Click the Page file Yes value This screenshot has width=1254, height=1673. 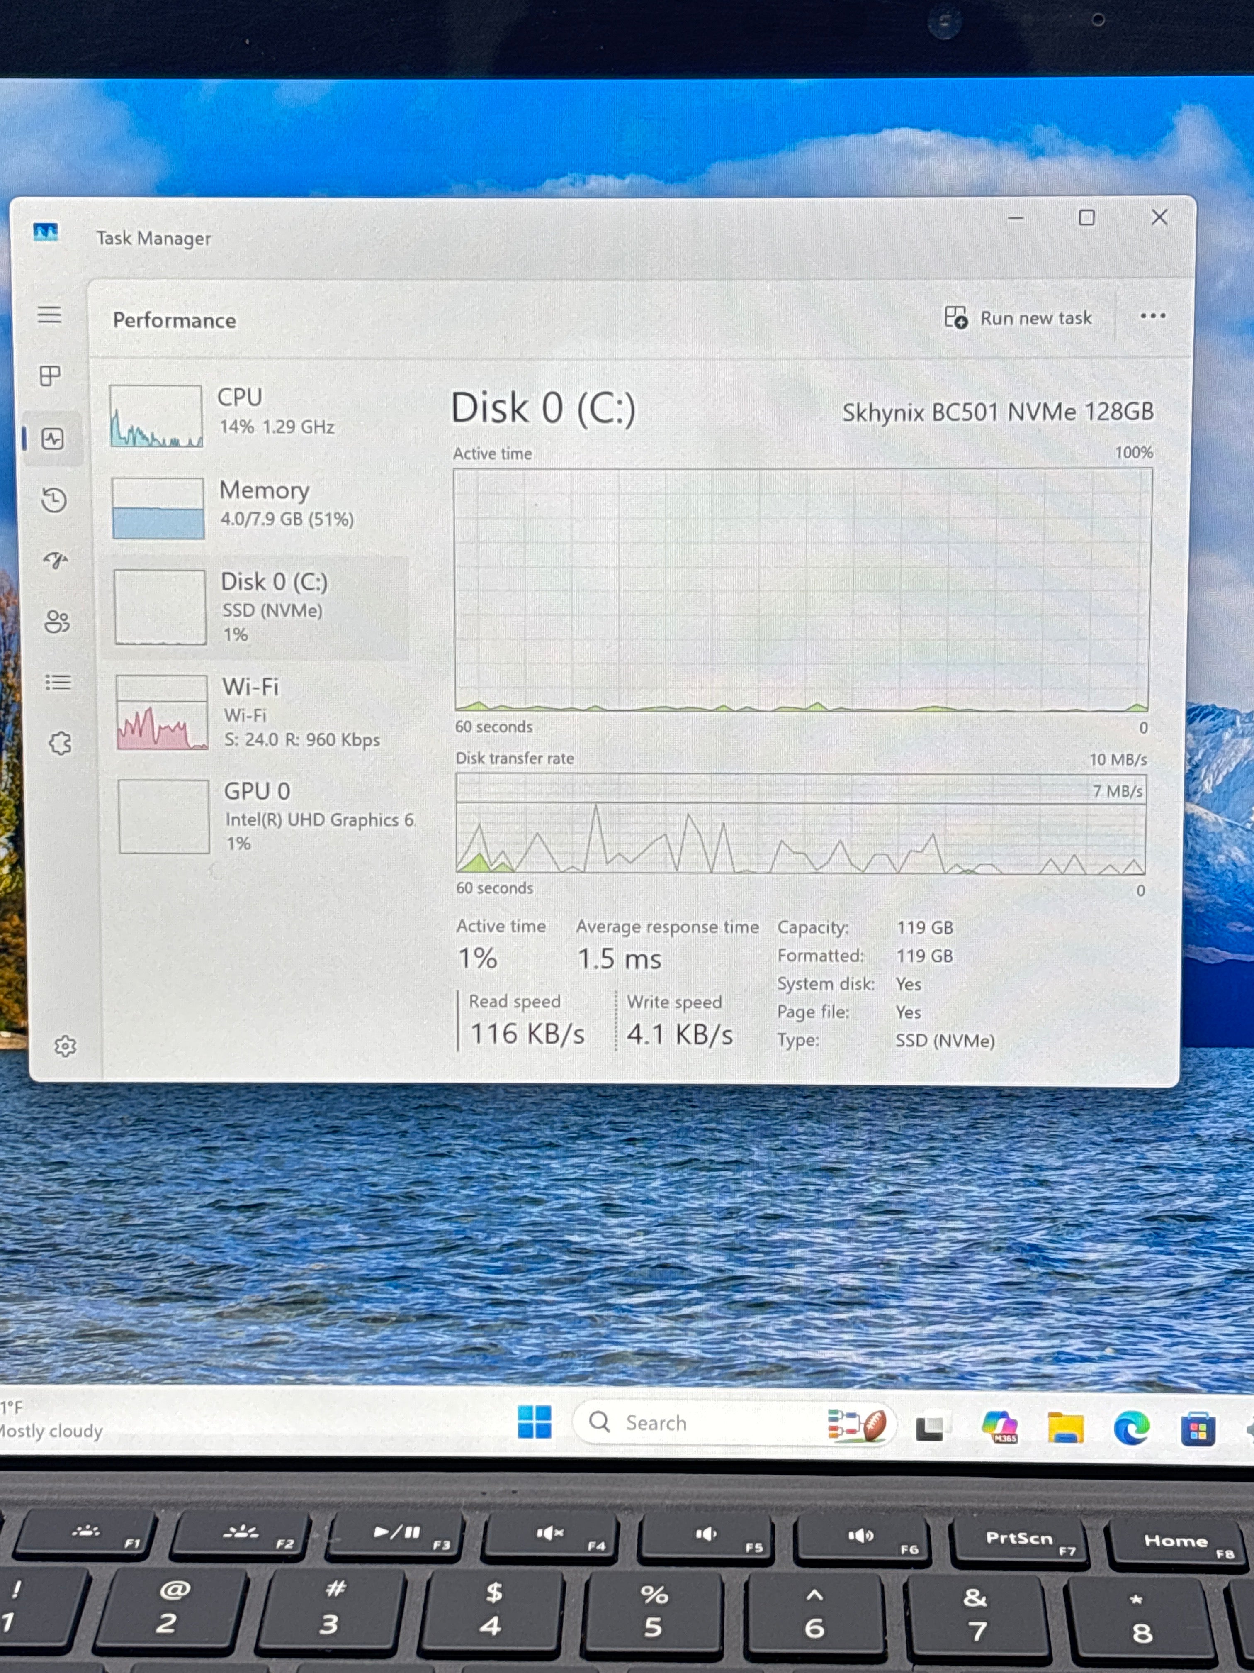[909, 1012]
